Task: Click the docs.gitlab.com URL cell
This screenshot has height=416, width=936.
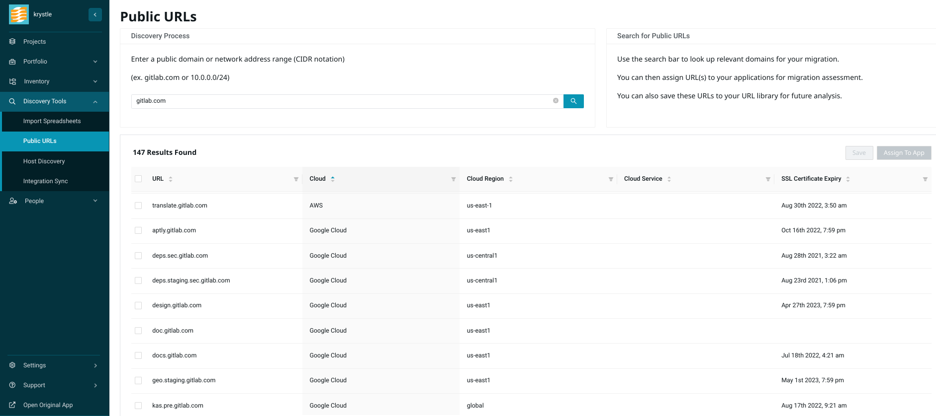Action: 174,355
